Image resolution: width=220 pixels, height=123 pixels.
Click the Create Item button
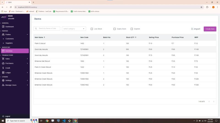(210, 29)
